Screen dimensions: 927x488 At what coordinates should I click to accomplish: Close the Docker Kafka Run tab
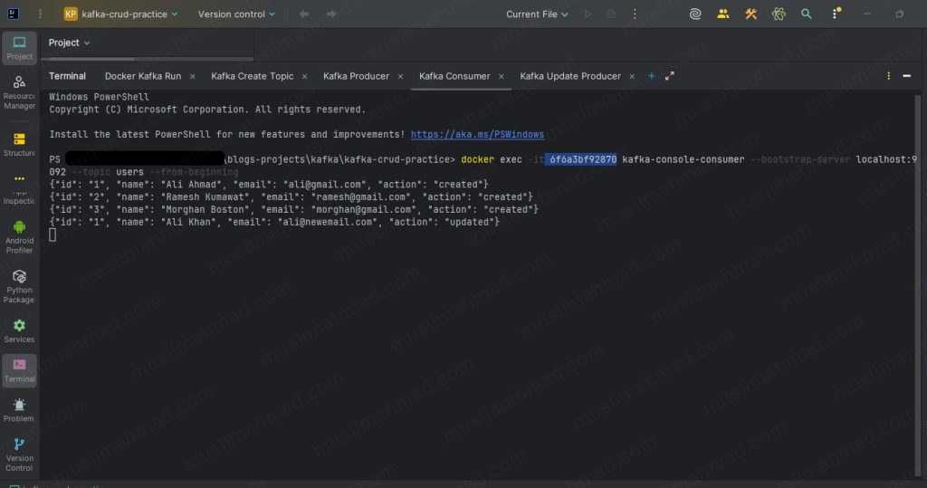tap(192, 77)
